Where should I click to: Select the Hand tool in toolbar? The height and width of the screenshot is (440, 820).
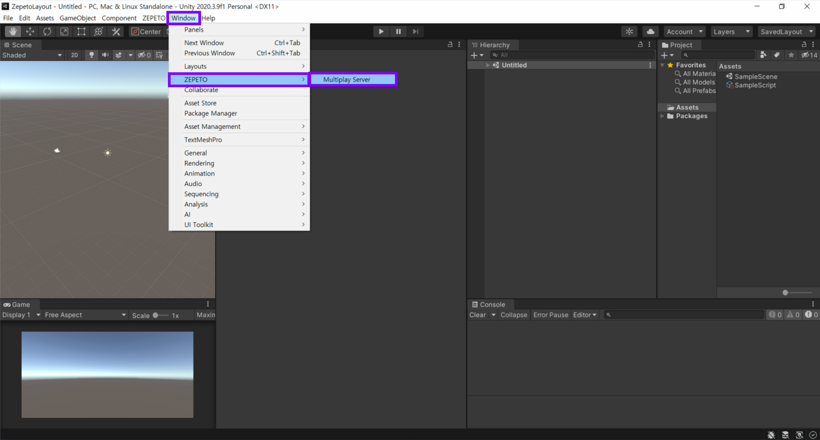(13, 32)
